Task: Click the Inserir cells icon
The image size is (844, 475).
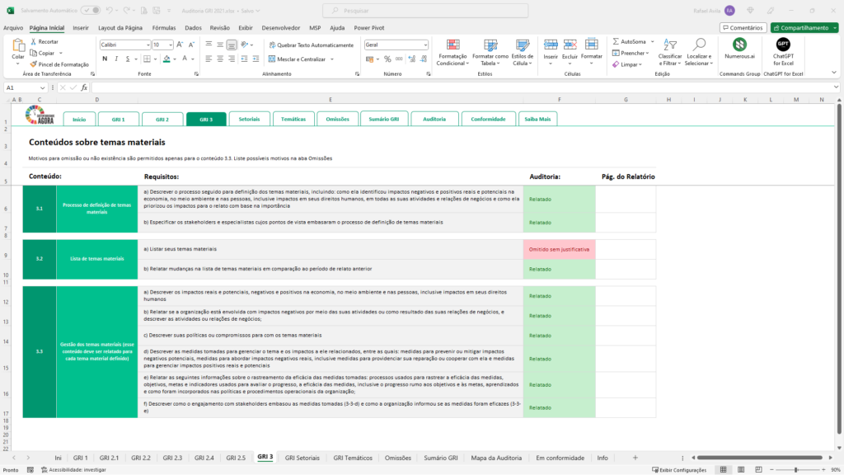Action: (x=551, y=45)
